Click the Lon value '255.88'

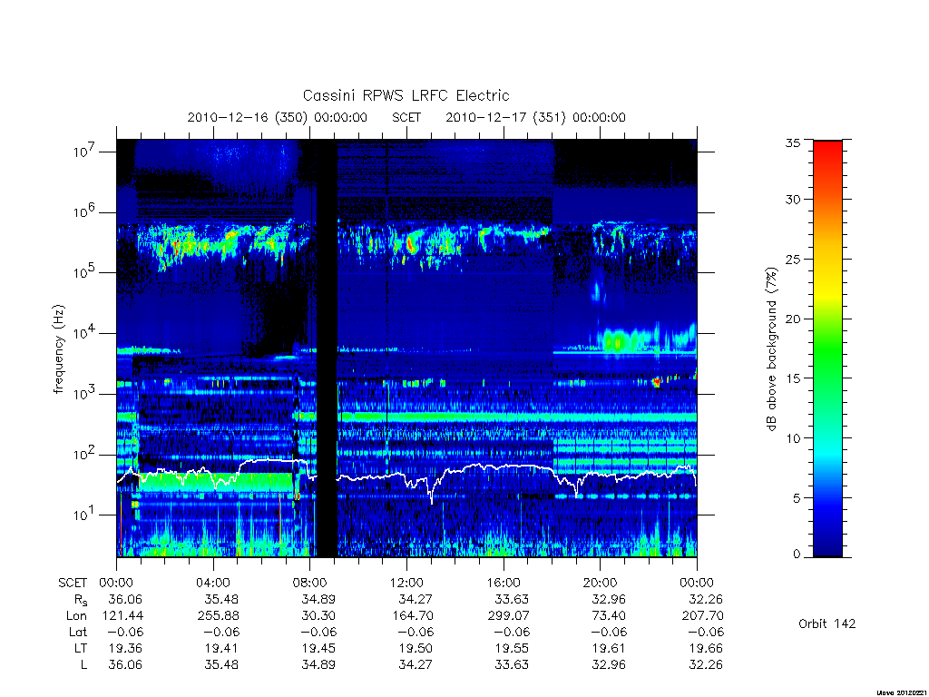pos(218,616)
